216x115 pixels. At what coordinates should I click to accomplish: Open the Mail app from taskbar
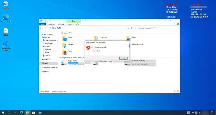(40, 112)
